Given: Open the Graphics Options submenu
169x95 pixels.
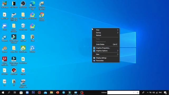Looking at the screenshot, I should point(106,51).
